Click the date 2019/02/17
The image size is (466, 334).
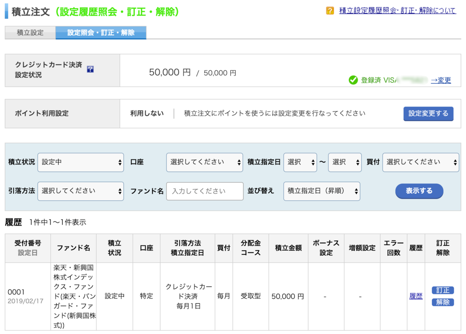coord(25,301)
